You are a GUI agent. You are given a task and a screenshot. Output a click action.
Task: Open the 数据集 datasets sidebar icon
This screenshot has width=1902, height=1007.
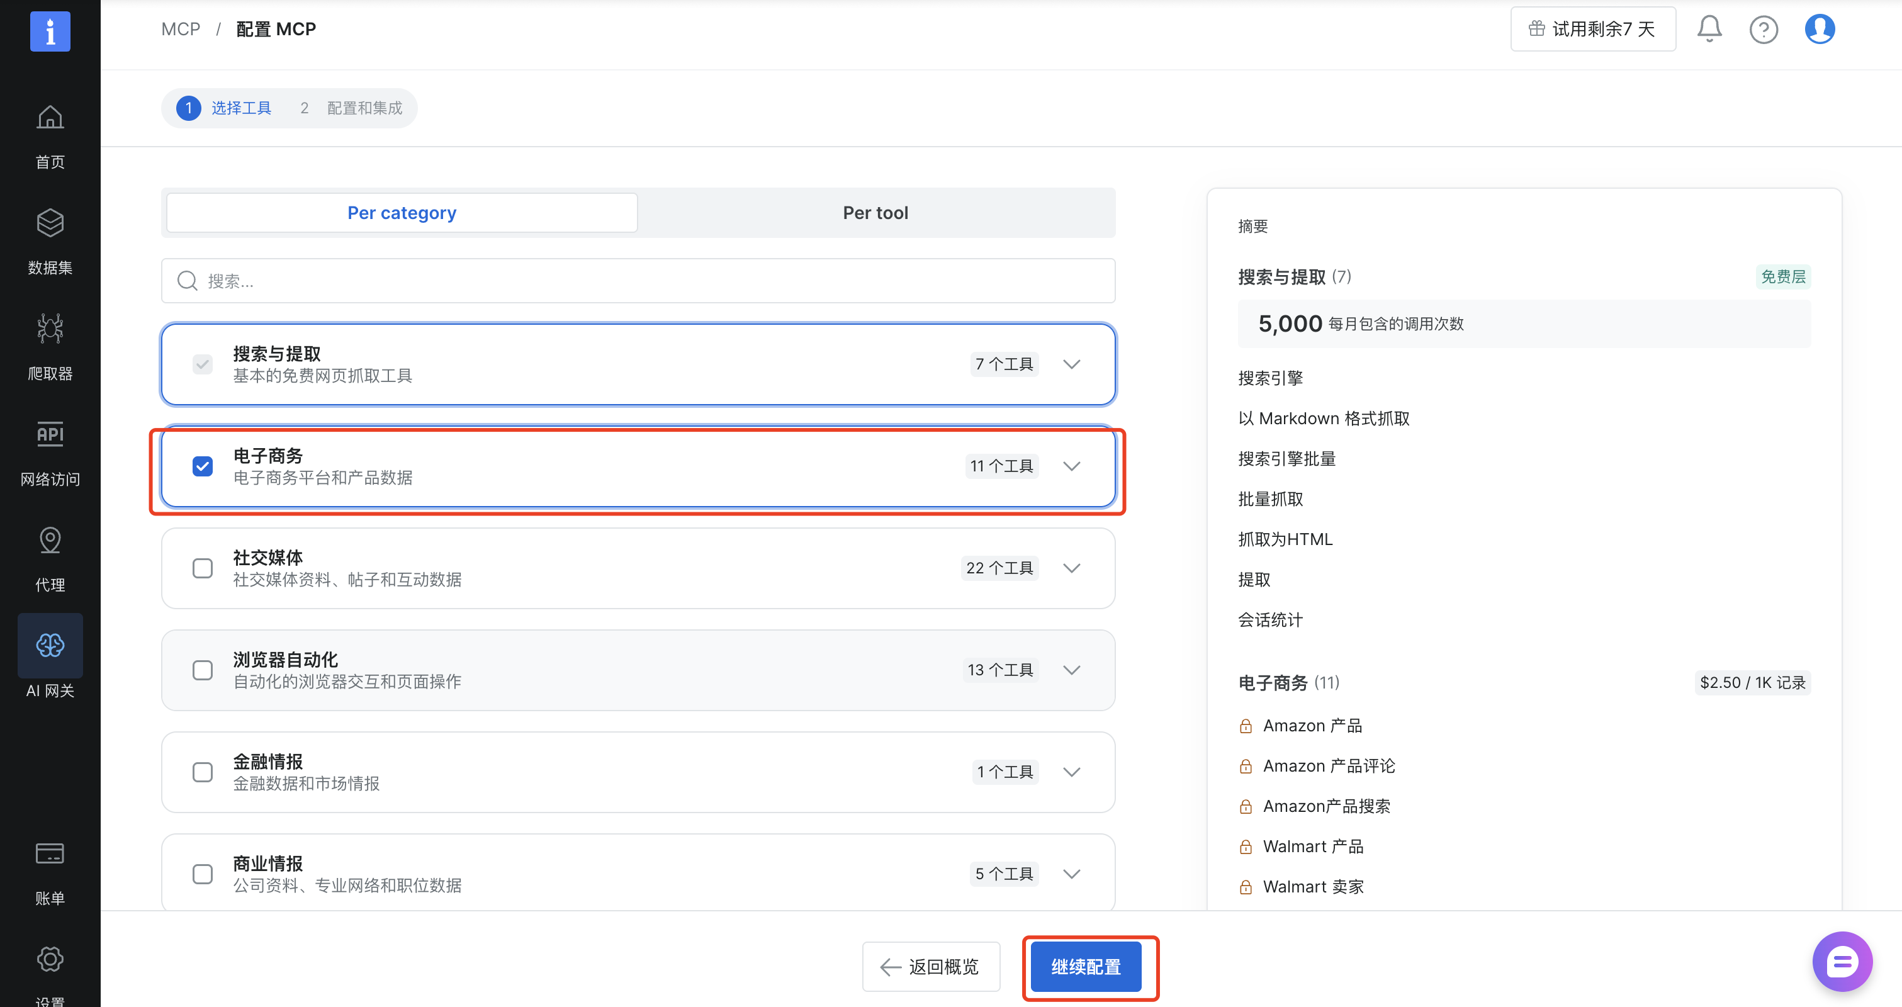pos(50,223)
